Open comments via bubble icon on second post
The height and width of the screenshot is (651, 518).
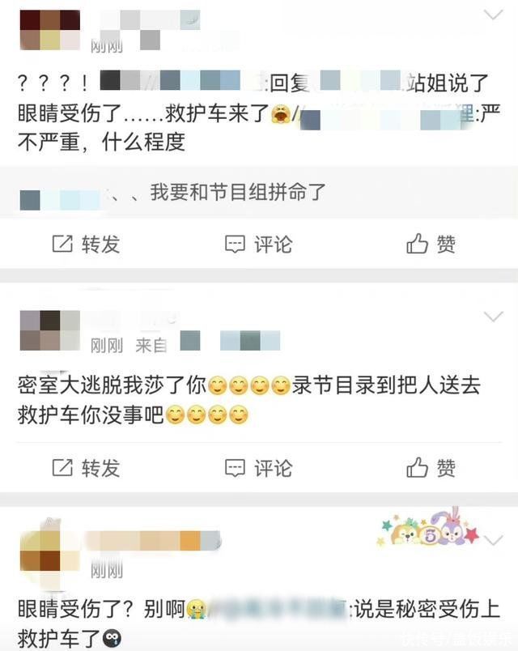click(235, 468)
